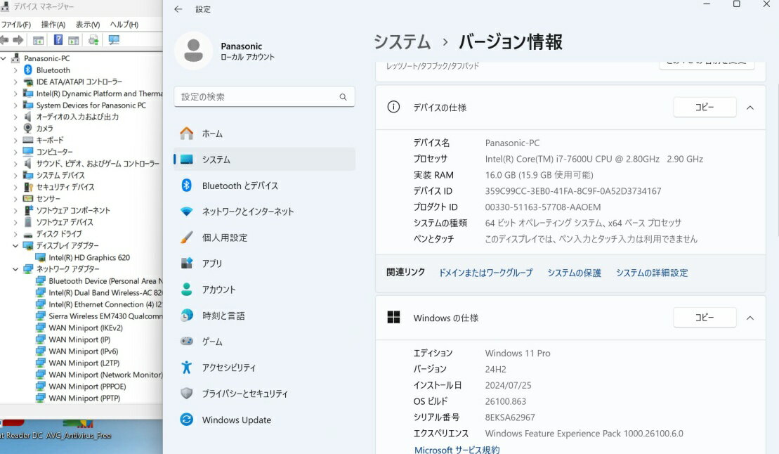779x454 pixels.
Task: Click the back arrow in Settings window
Action: (x=178, y=9)
